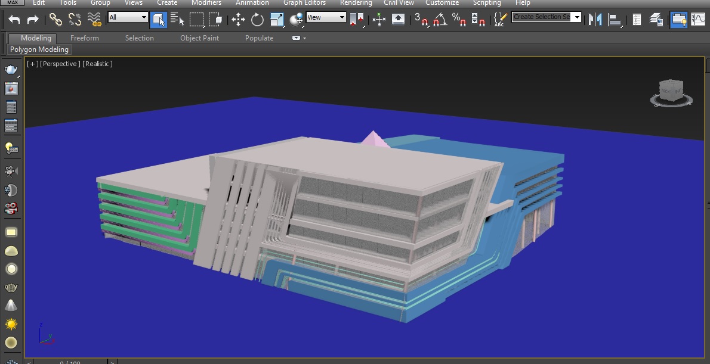
Task: Click the Mirror tool icon
Action: click(x=595, y=20)
